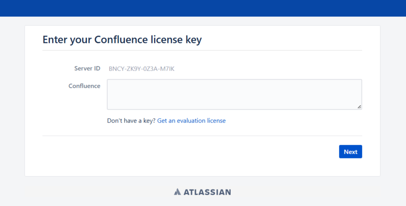The height and width of the screenshot is (206, 406).
Task: Click the text area resize handle corner
Action: click(x=359, y=107)
